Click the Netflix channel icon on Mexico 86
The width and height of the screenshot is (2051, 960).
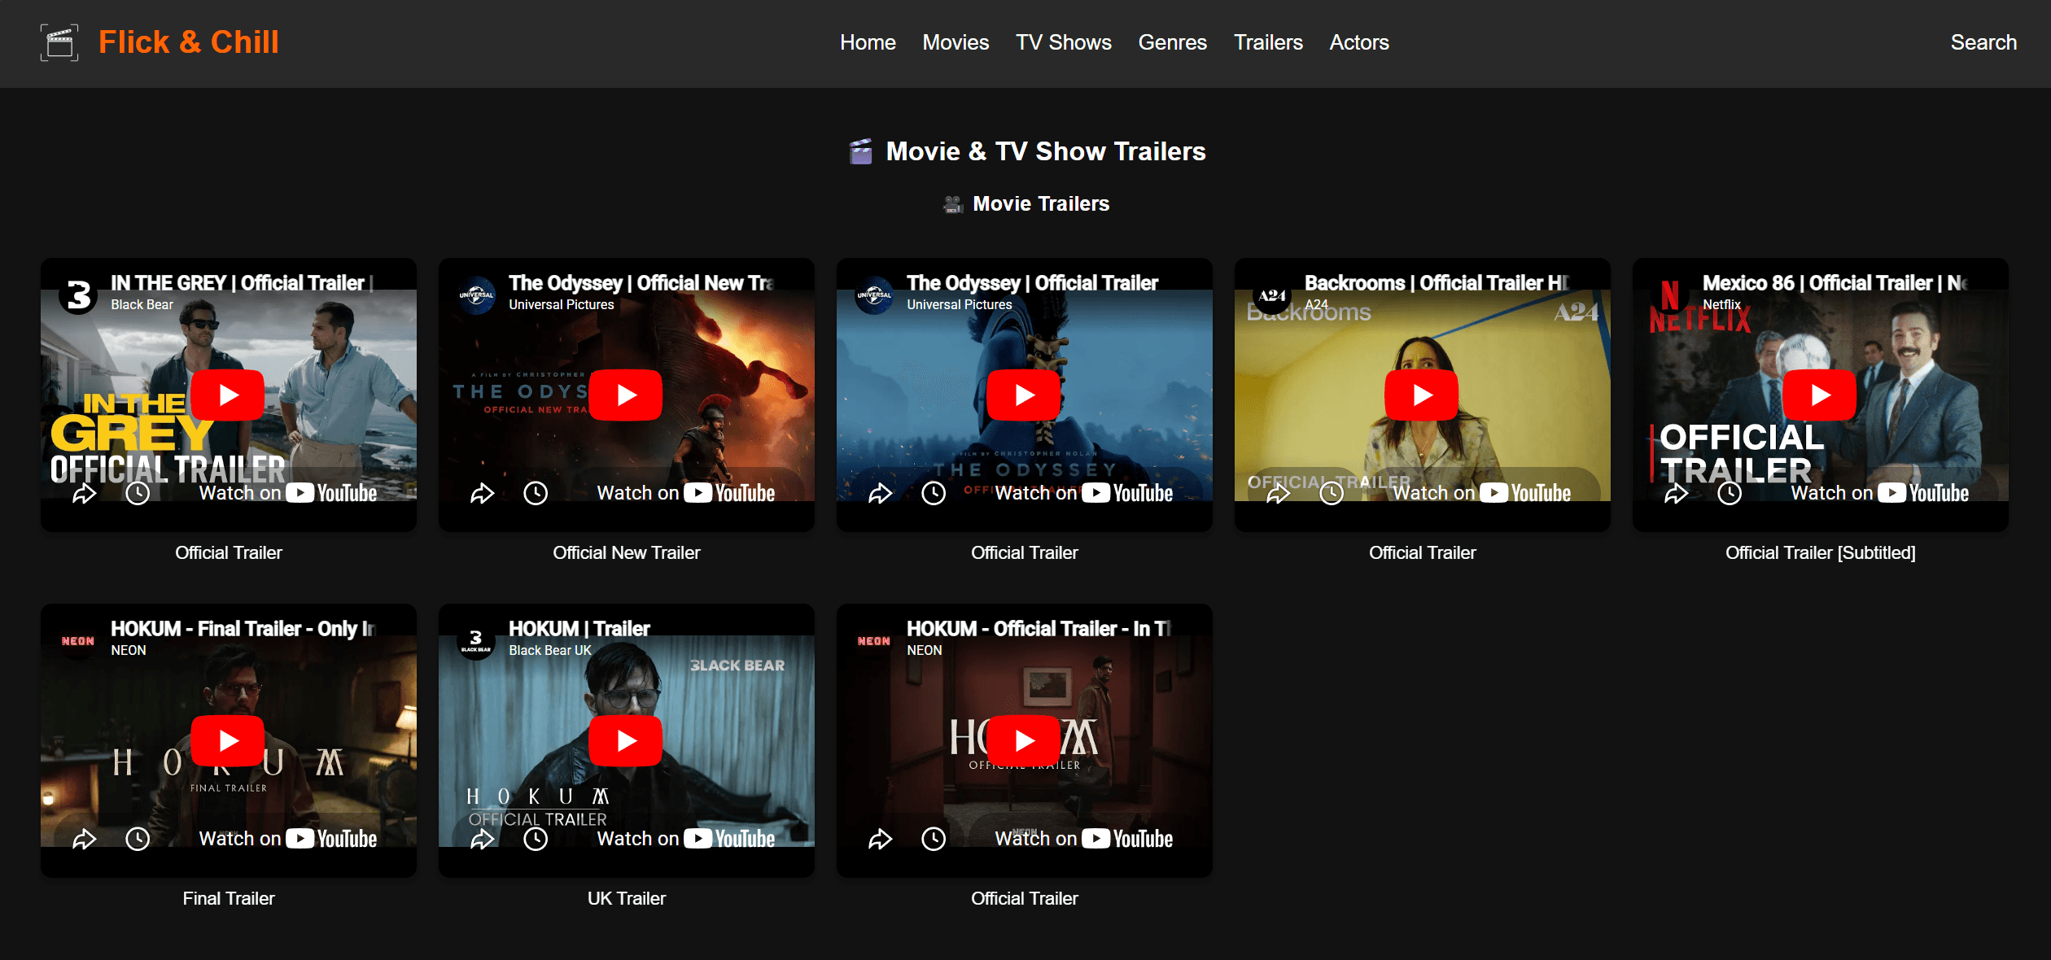coord(1671,295)
